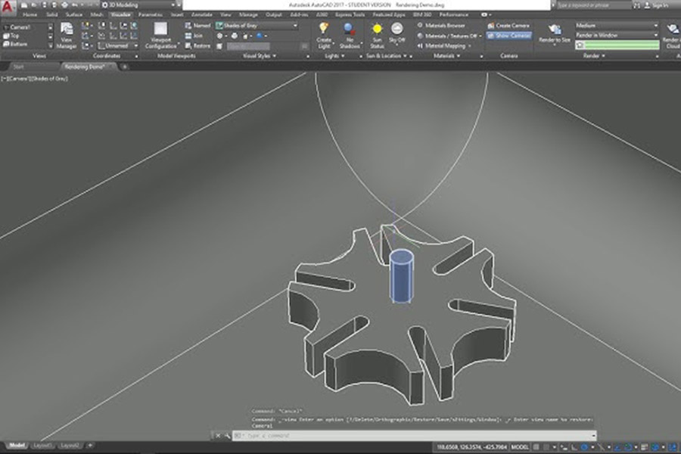Image resolution: width=681 pixels, height=454 pixels.
Task: Open the Home ribbon tab
Action: [x=30, y=15]
